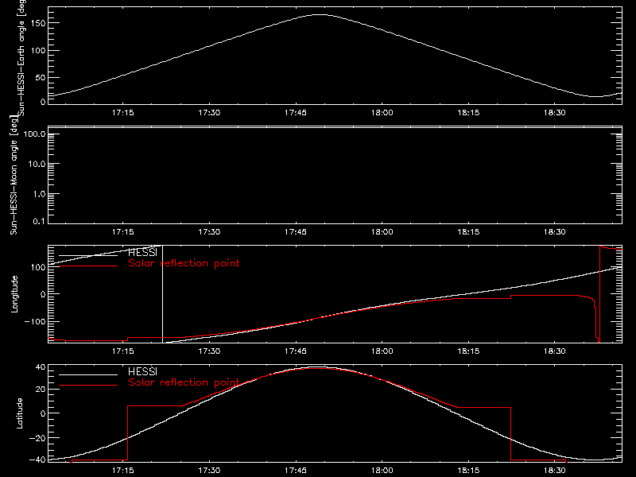636x477 pixels.
Task: Click 17:15 label under Longitude plot
Action: coord(123,351)
